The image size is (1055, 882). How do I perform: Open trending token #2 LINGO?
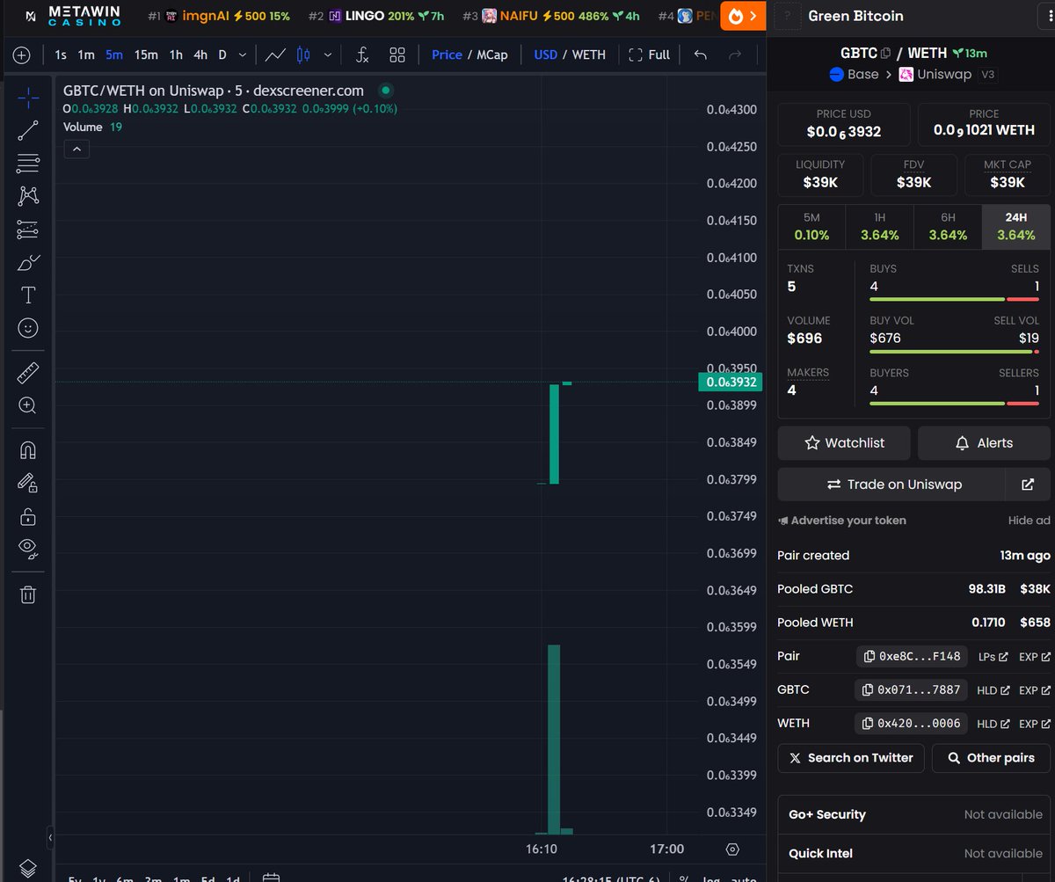tap(375, 16)
